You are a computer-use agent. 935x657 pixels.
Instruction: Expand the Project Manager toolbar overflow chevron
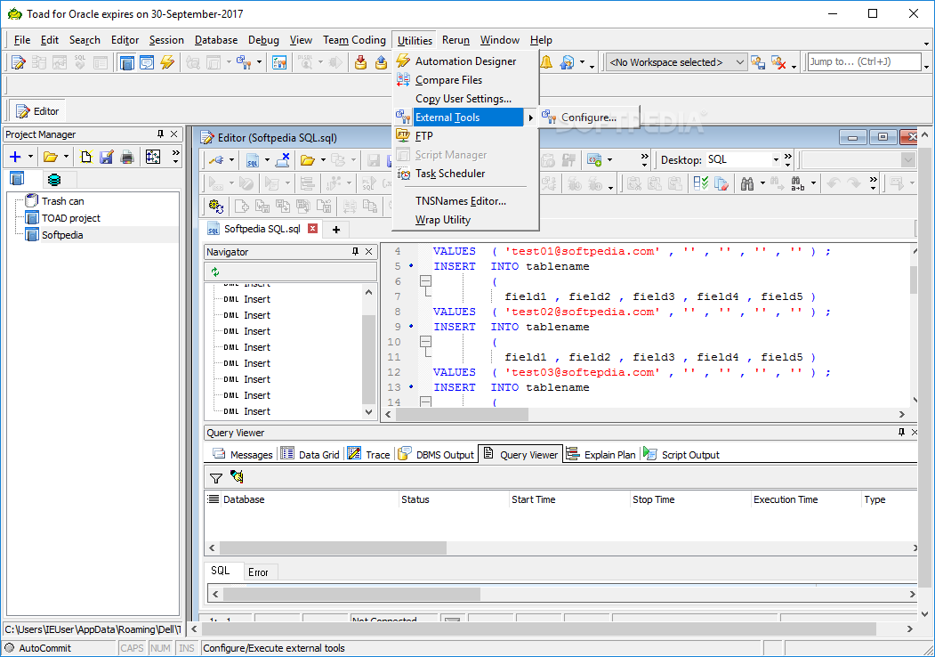pyautogui.click(x=175, y=157)
